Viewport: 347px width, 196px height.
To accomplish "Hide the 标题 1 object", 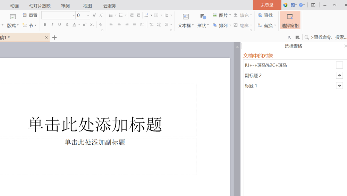I will point(339,86).
